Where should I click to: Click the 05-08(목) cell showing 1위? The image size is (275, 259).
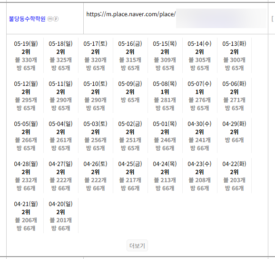[x=165, y=96]
